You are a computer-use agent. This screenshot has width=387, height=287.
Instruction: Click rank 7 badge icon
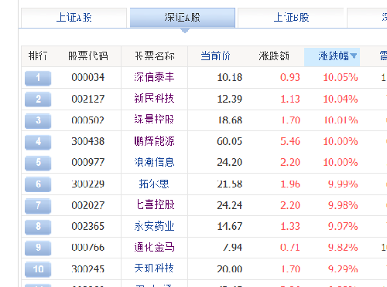point(38,206)
